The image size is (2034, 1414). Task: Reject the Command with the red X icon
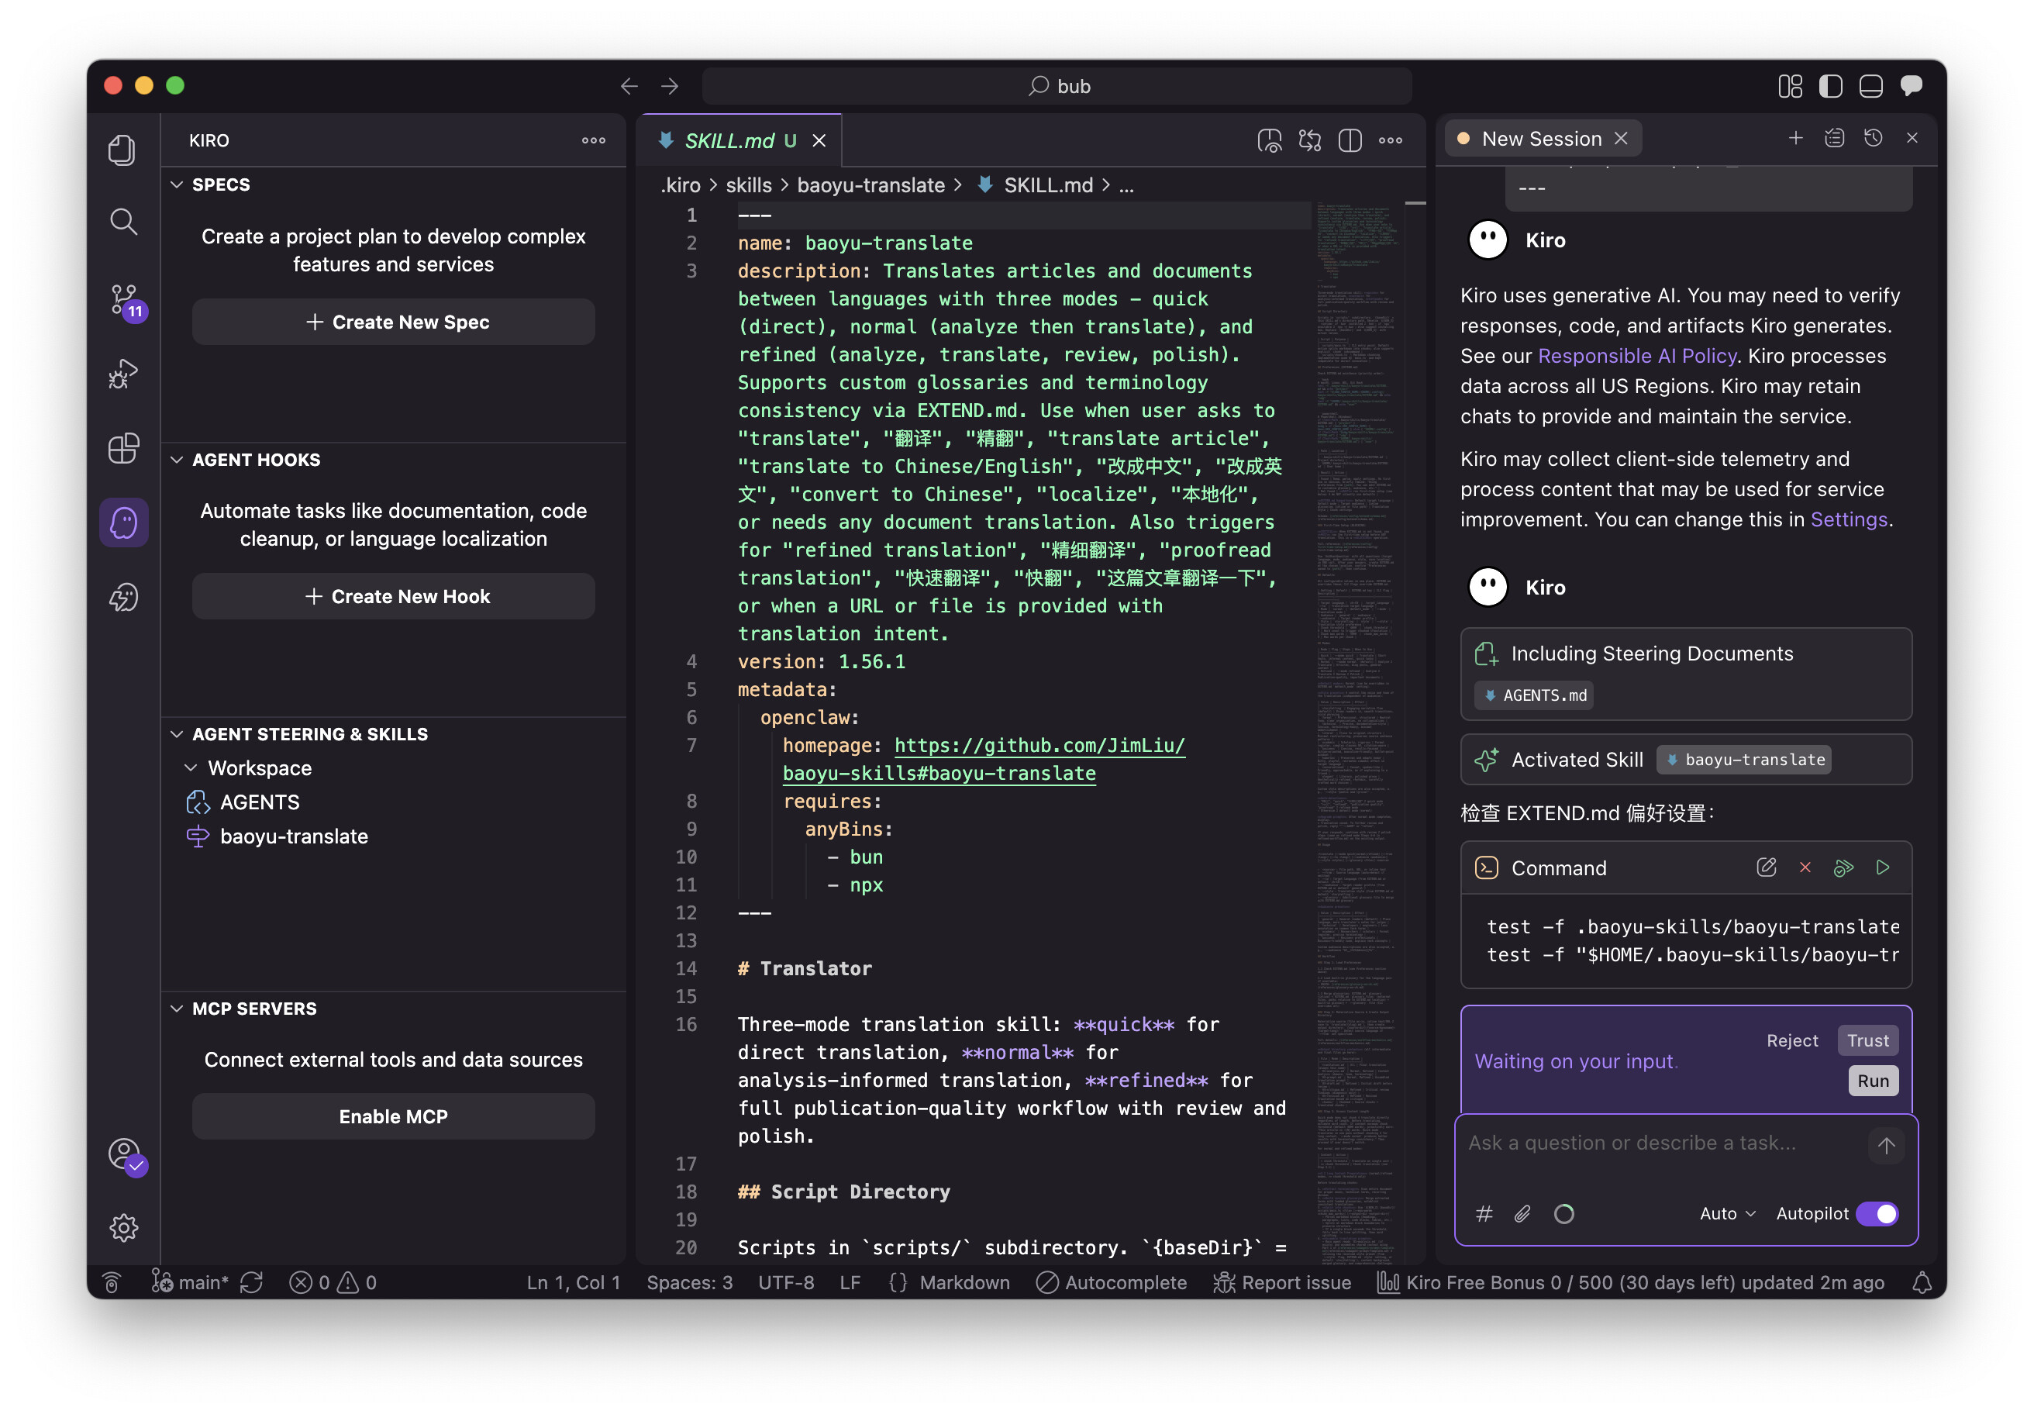[x=1805, y=867]
